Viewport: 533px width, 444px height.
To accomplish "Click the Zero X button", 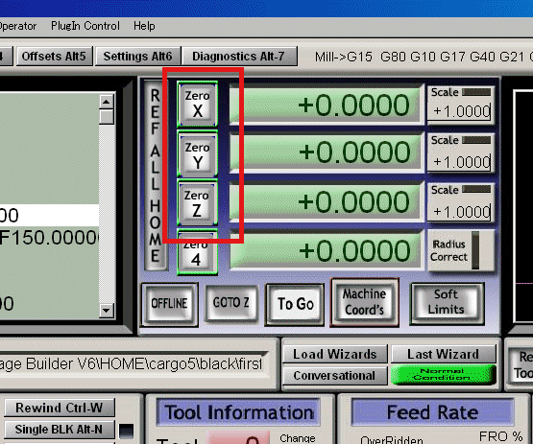I will coord(197,104).
